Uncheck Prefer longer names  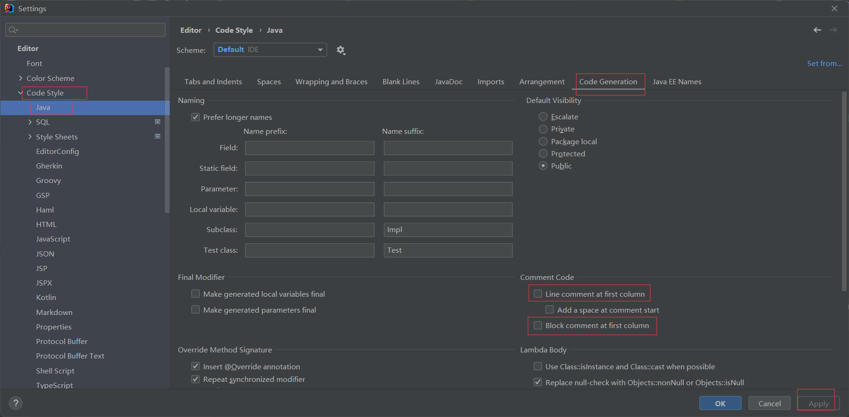coord(196,117)
